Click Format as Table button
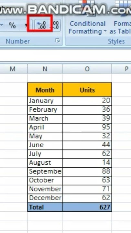Image resolution: width=131 pixels, height=233 pixels. click(120, 28)
